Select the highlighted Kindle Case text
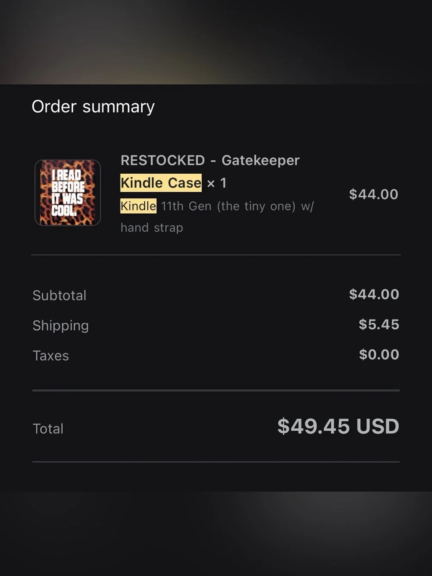 [x=161, y=183]
